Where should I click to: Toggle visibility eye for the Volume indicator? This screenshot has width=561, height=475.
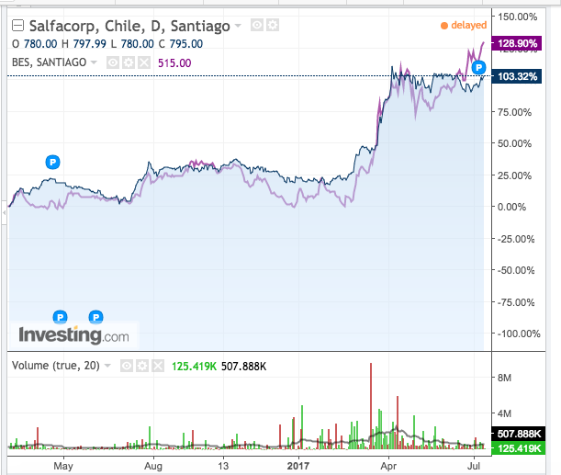127,366
